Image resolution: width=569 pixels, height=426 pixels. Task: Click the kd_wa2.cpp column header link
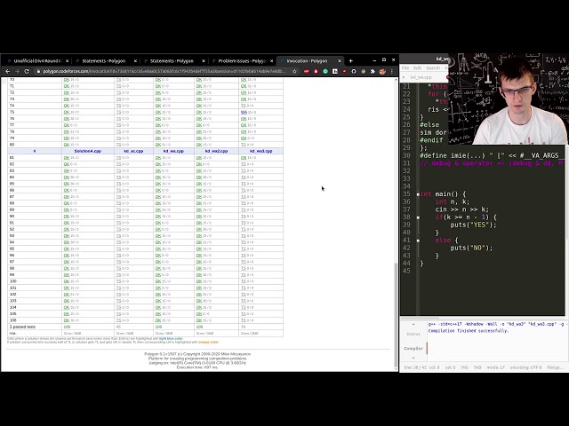click(216, 151)
